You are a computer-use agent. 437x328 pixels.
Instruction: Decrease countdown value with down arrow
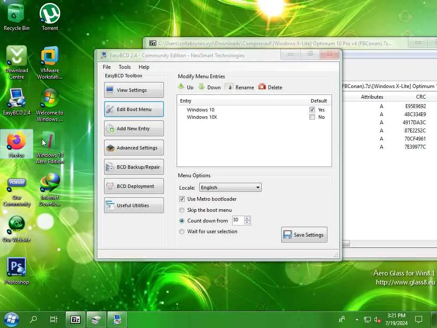click(247, 223)
